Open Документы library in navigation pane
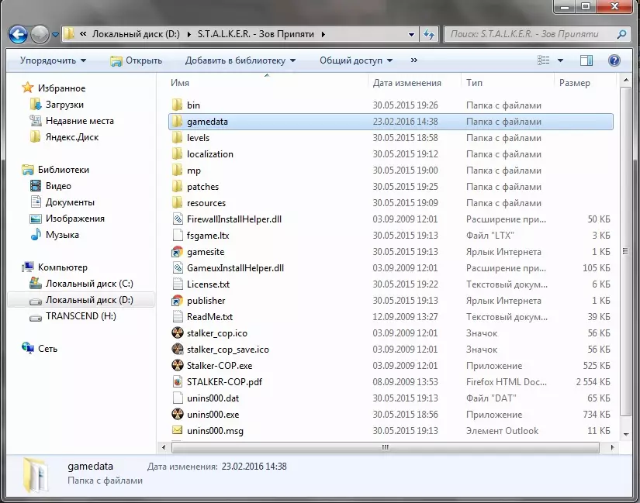Image resolution: width=640 pixels, height=503 pixels. click(70, 202)
